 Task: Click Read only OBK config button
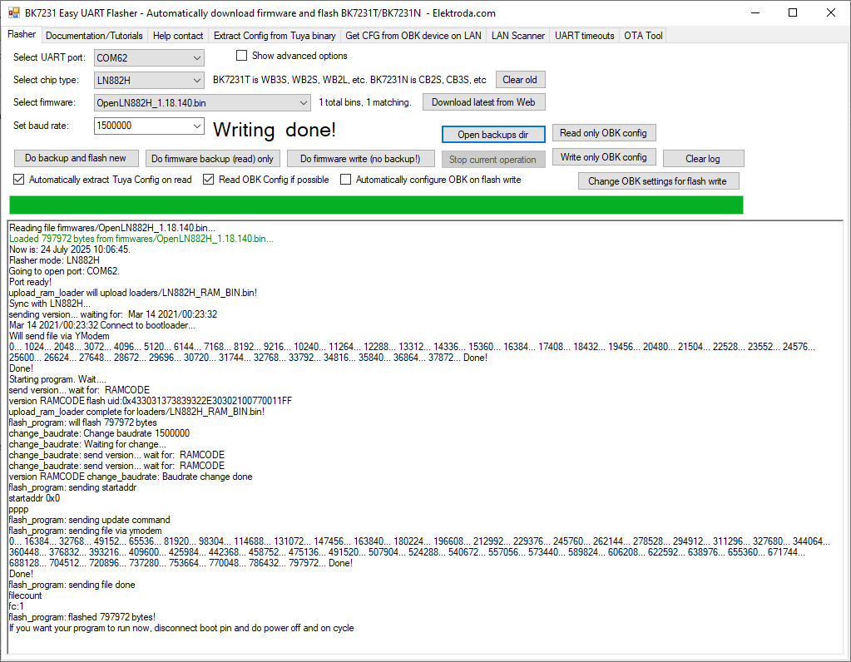coord(603,133)
